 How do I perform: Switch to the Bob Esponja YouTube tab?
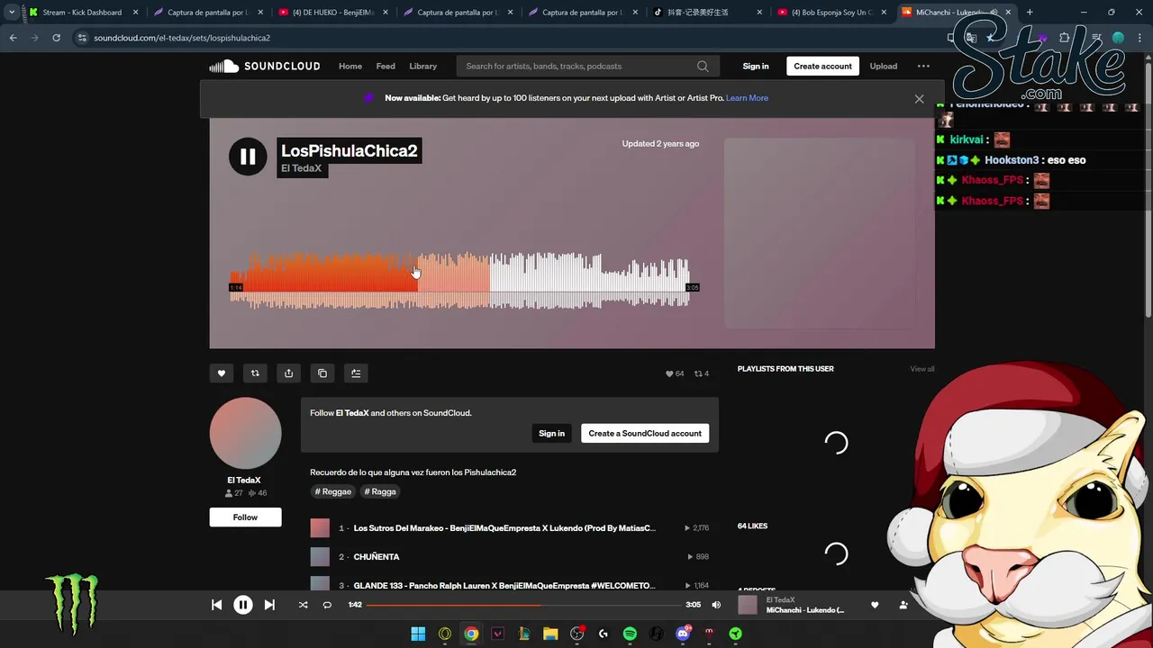tap(831, 13)
